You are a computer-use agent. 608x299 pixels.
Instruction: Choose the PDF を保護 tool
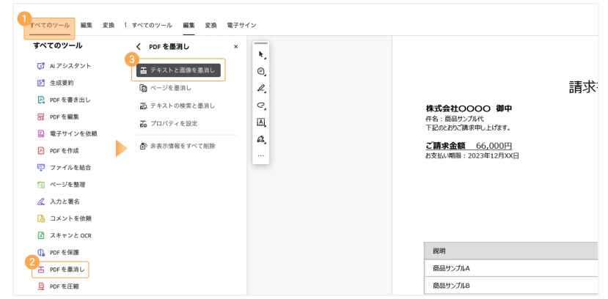pos(58,253)
